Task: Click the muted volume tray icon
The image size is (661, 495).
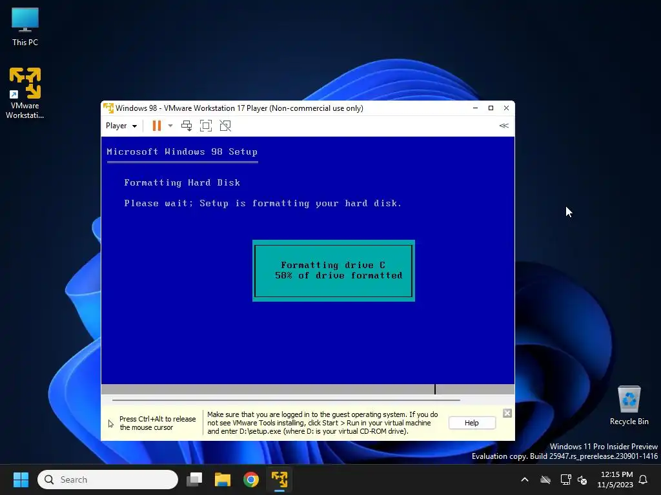Action: coord(582,480)
